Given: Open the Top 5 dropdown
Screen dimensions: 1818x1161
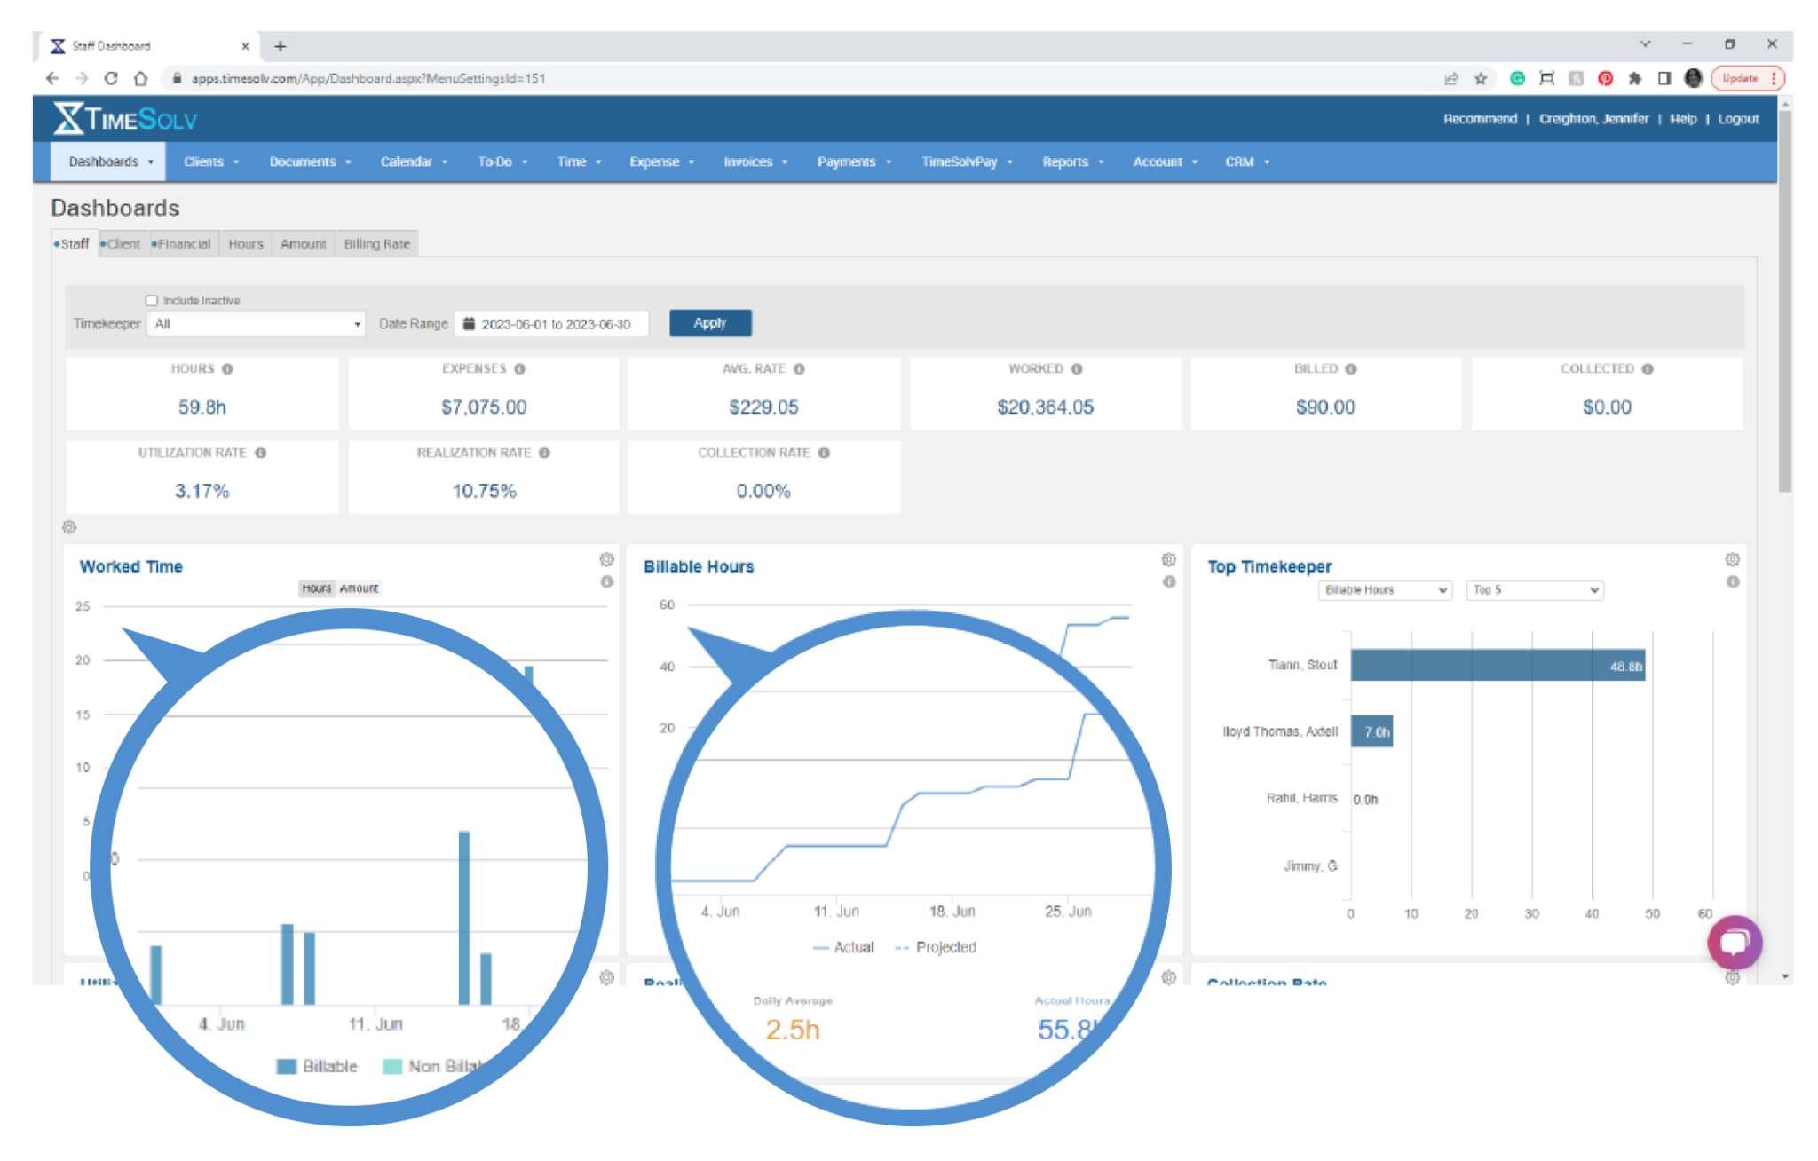Looking at the screenshot, I should click(x=1535, y=590).
